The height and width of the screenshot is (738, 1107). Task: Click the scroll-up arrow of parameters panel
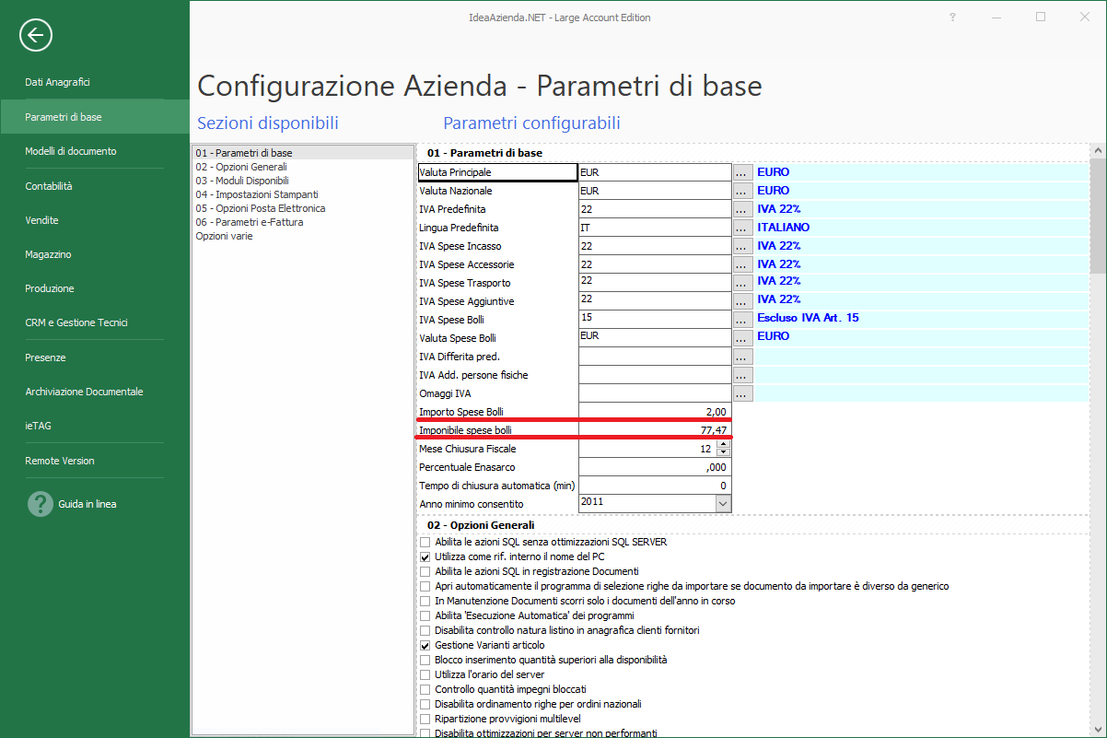pyautogui.click(x=1097, y=151)
